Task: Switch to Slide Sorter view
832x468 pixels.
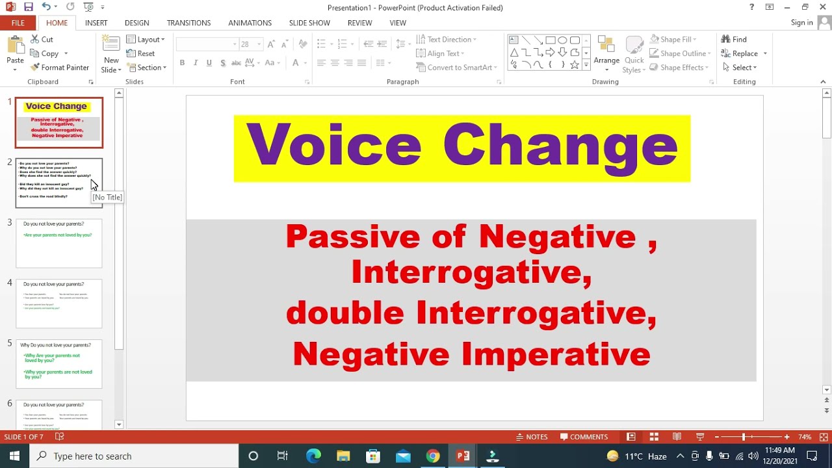Action: 654,437
